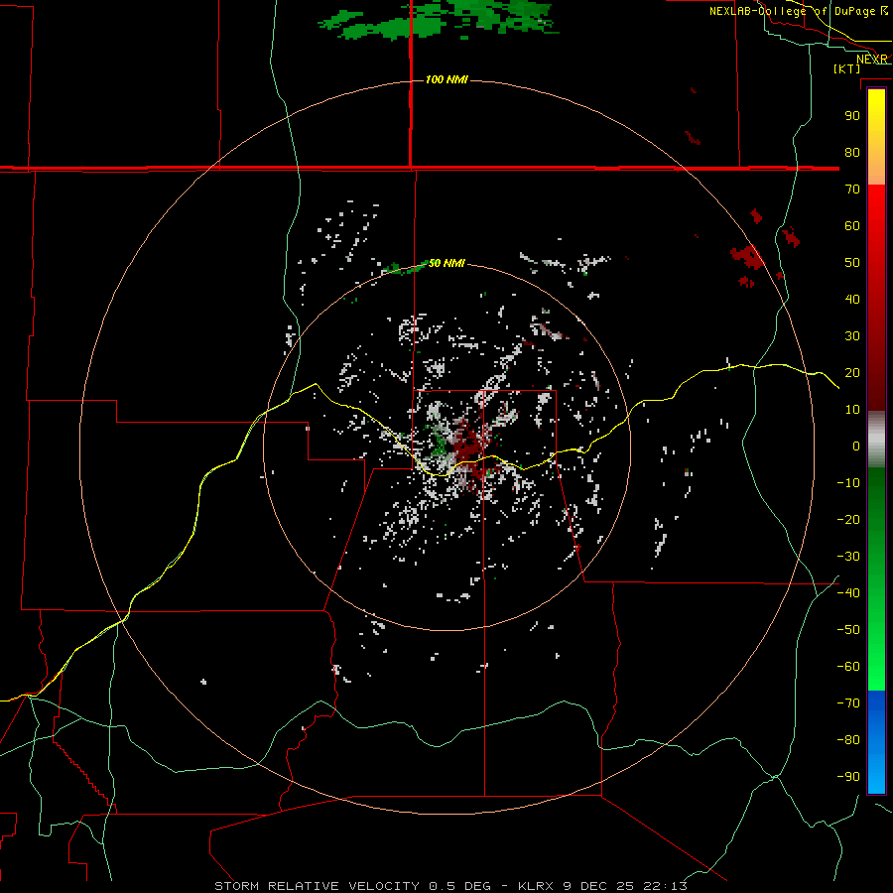
Task: Click the 90 value on velocity scale
Action: pos(852,116)
